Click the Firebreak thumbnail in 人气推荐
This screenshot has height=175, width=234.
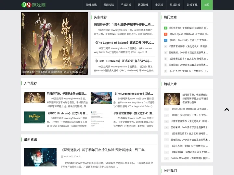(x=34, y=117)
